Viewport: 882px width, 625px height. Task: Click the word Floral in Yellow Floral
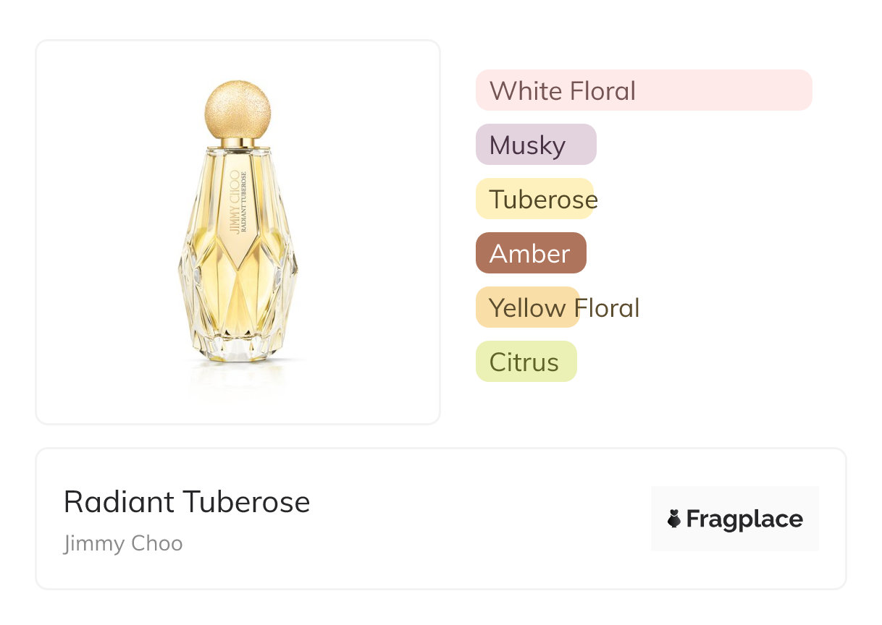coord(607,308)
